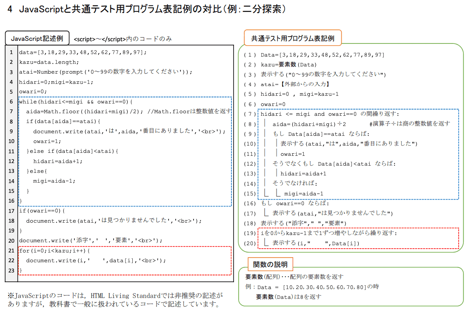
Task: Click pseudo-code line (17) with 'は見つかりませんでした'
Action: pyautogui.click(x=333, y=213)
